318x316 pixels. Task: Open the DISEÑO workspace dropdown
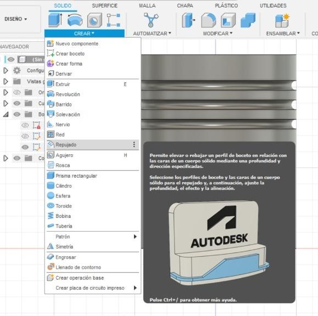click(15, 19)
